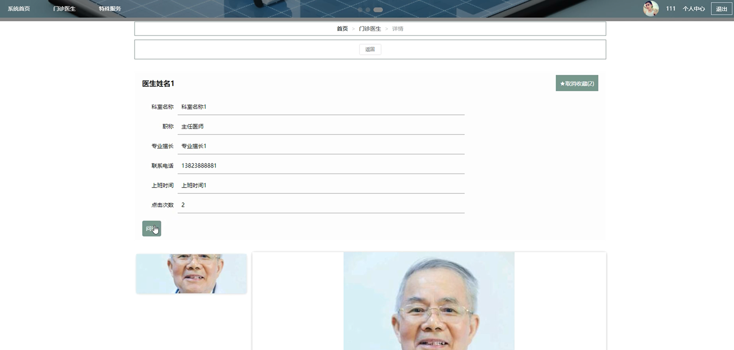
Task: Click the 返回 back button
Action: [x=370, y=49]
